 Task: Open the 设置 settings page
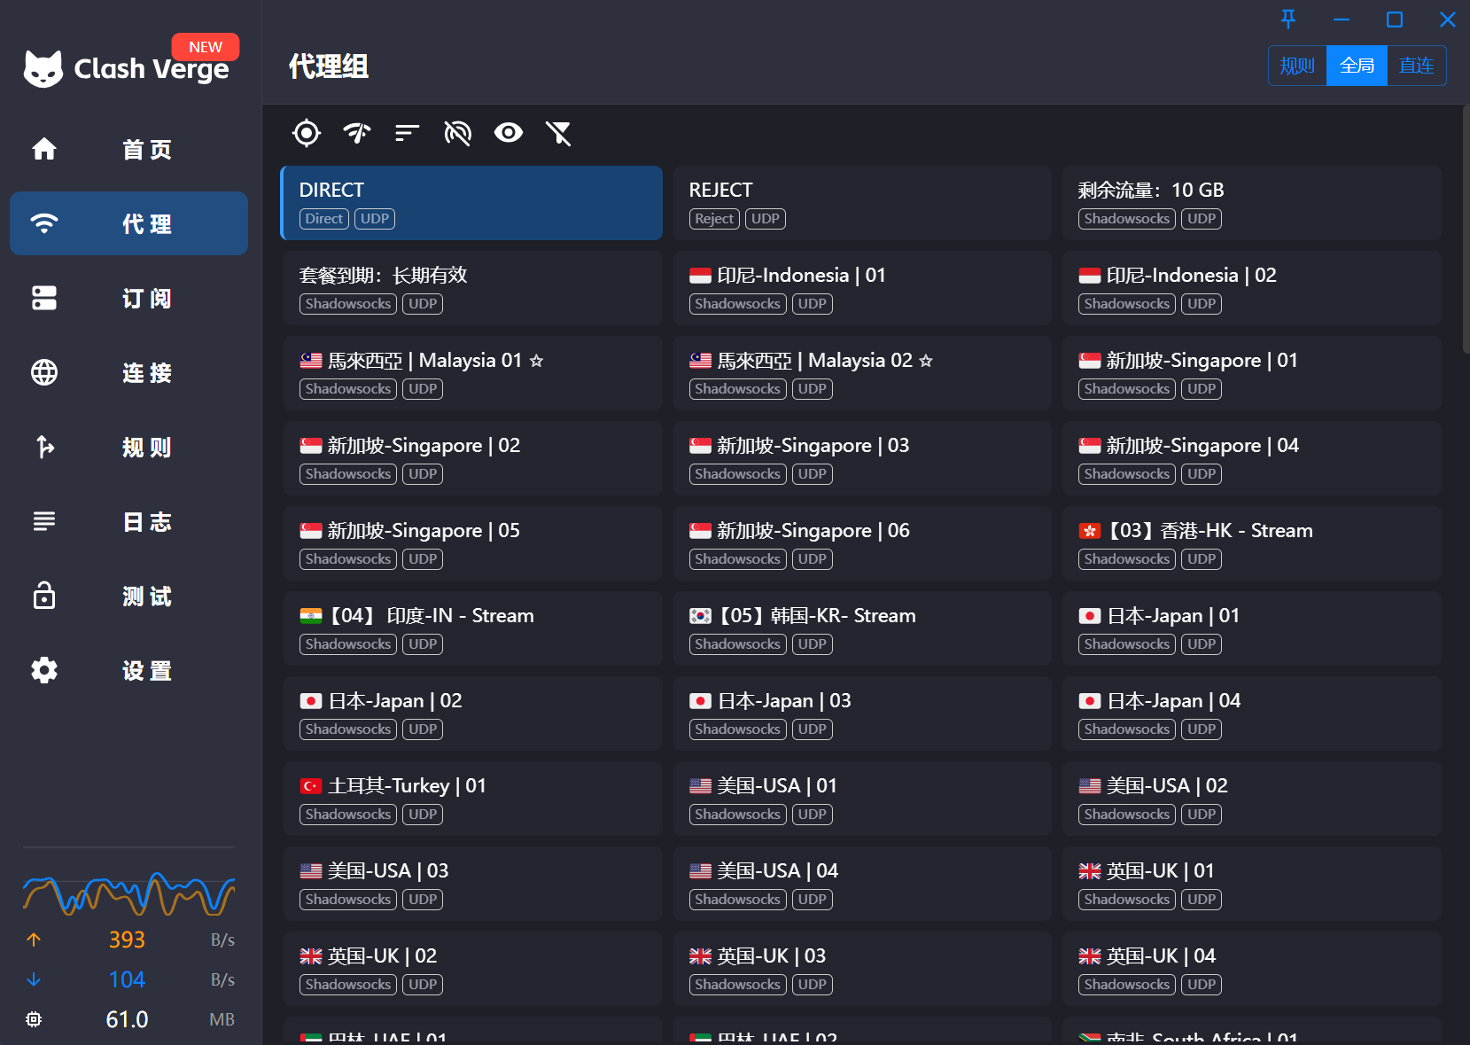point(129,670)
